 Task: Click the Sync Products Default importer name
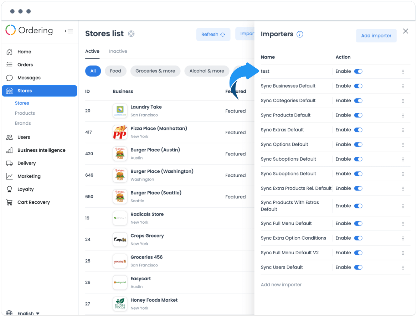[285, 115]
